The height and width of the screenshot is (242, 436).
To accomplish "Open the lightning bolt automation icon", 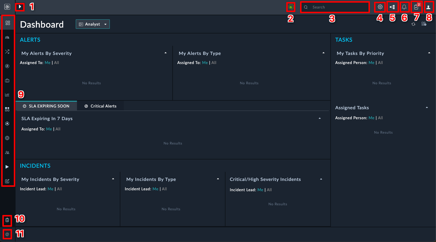I will [x=7, y=66].
